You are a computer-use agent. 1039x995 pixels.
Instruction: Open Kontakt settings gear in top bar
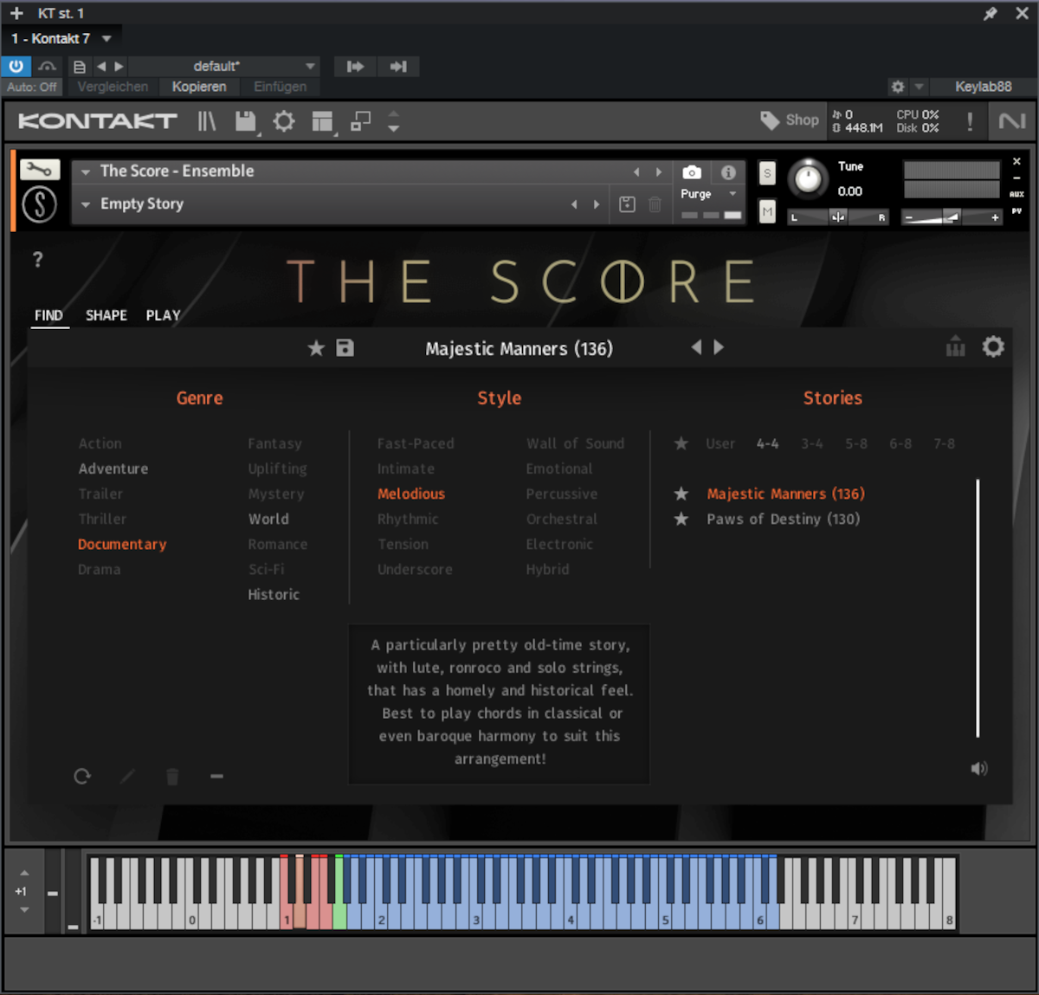284,121
